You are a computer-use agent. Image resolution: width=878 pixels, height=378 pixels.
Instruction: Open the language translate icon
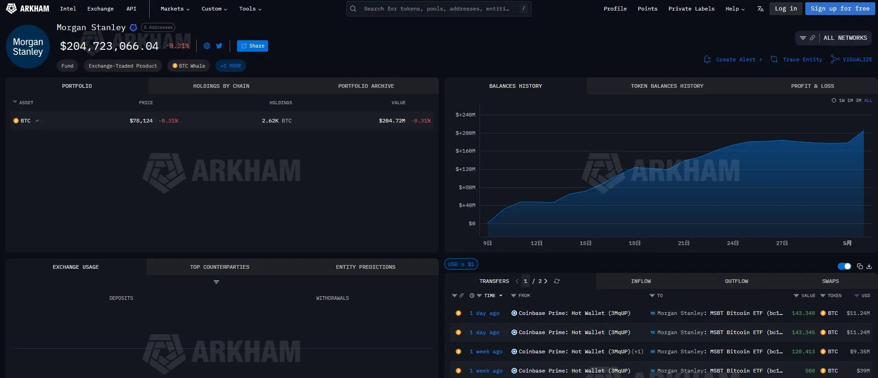[x=760, y=9]
